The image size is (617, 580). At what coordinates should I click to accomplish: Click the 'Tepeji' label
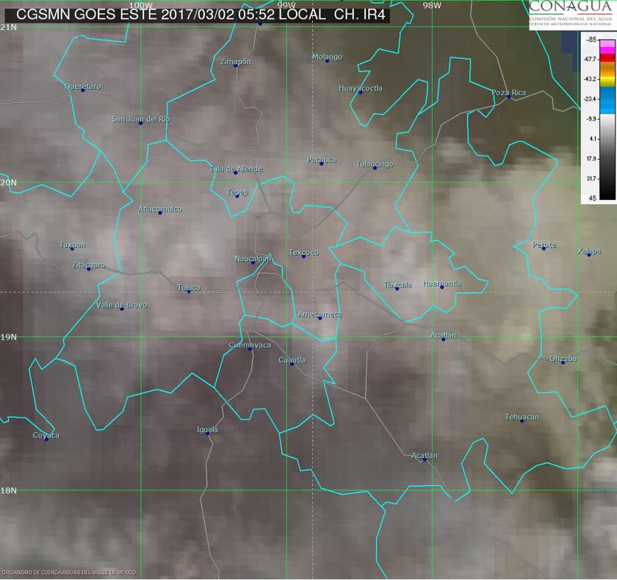tap(237, 192)
